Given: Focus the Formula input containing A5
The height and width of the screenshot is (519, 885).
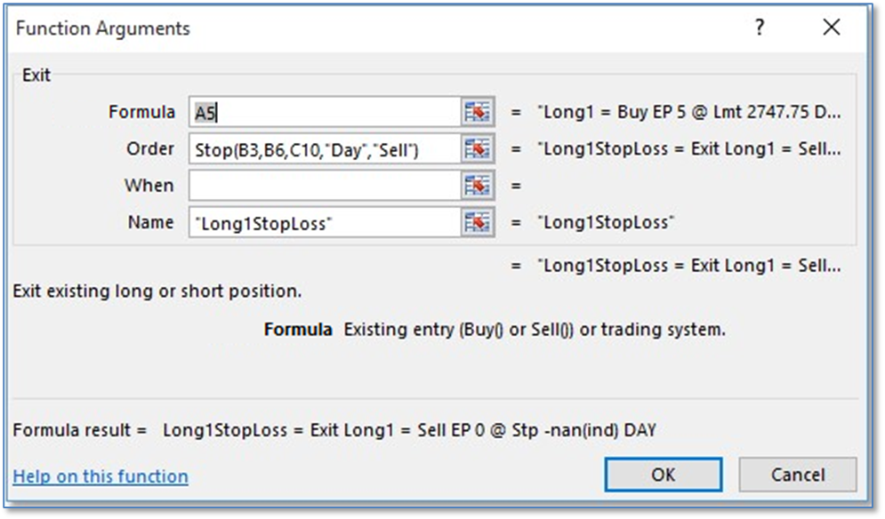Looking at the screenshot, I should click(x=325, y=113).
